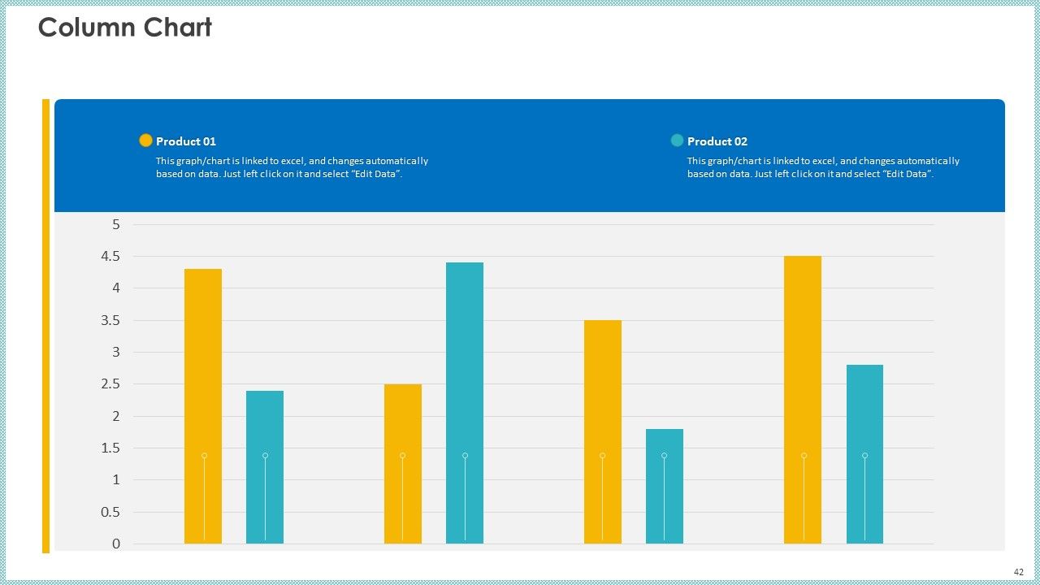This screenshot has width=1040, height=585.
Task: Click the yellow bar reaching 4.5
Action: [803, 400]
